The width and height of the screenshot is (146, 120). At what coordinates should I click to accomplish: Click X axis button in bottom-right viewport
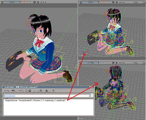[120, 63]
